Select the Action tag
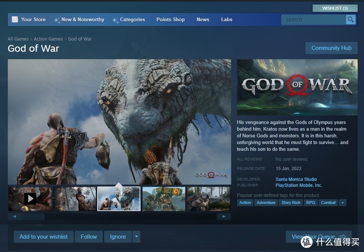Screen dimensions: 364x252 coord(245,202)
